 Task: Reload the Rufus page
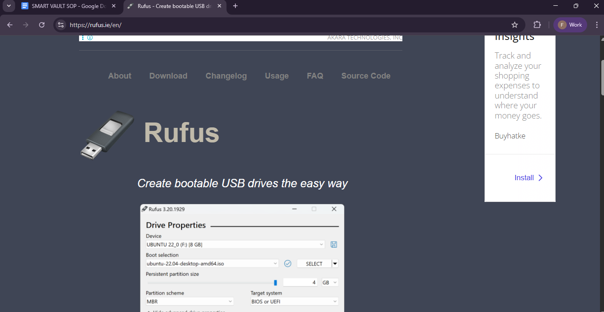[41, 25]
